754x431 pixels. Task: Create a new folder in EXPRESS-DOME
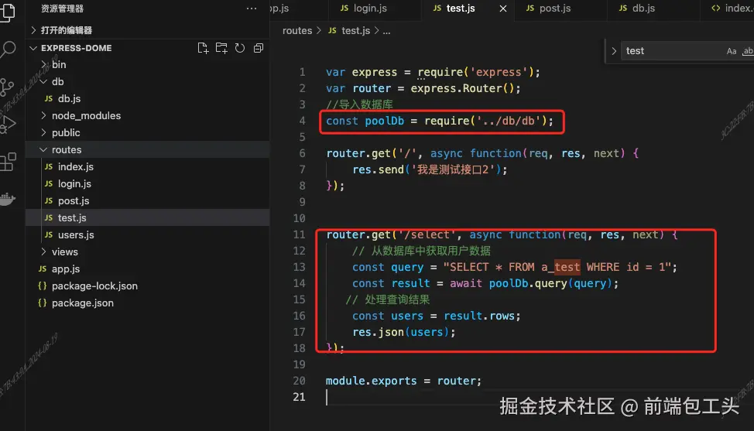pyautogui.click(x=221, y=48)
